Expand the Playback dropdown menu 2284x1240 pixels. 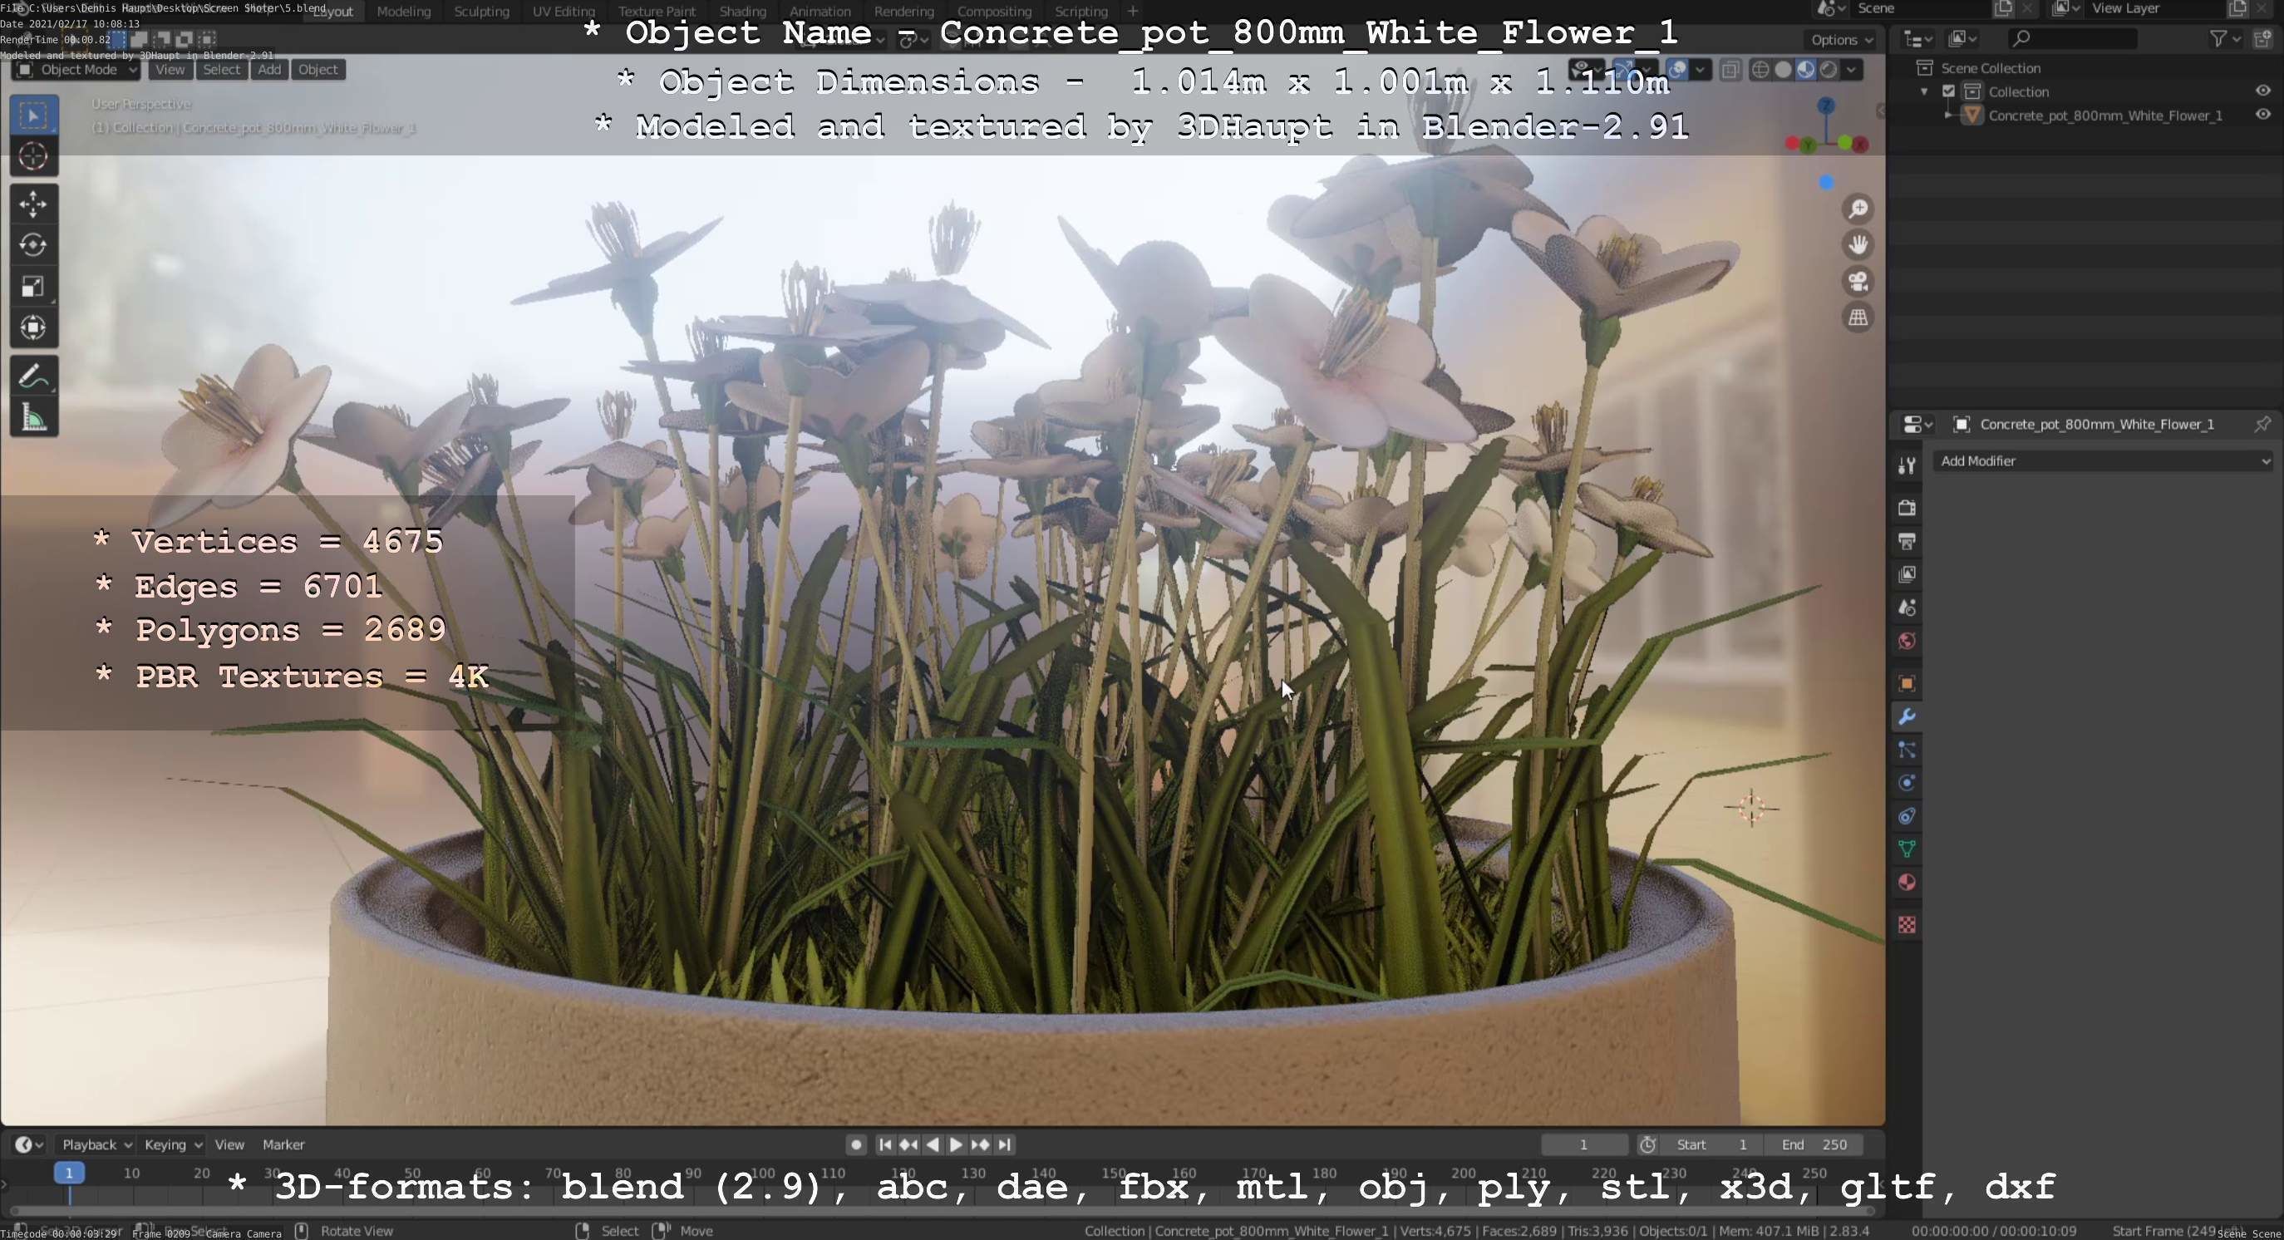click(x=96, y=1145)
